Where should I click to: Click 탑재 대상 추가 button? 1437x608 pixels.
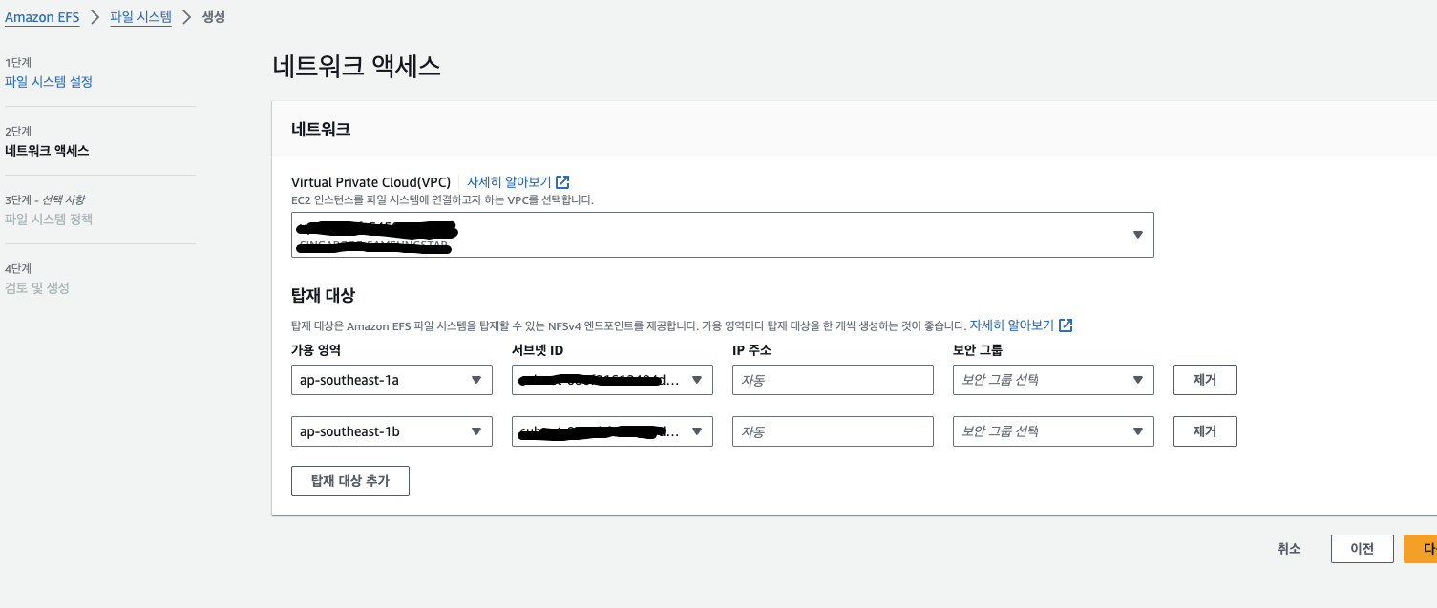(350, 481)
